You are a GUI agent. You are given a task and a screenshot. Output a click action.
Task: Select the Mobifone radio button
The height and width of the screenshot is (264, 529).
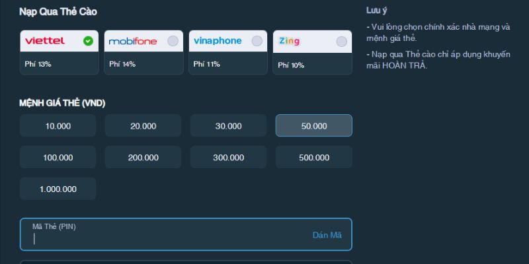pos(173,41)
